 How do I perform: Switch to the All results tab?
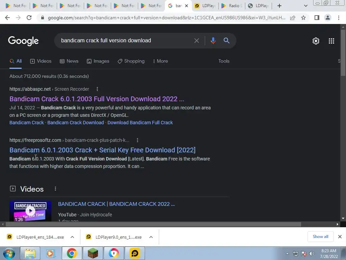point(16,61)
